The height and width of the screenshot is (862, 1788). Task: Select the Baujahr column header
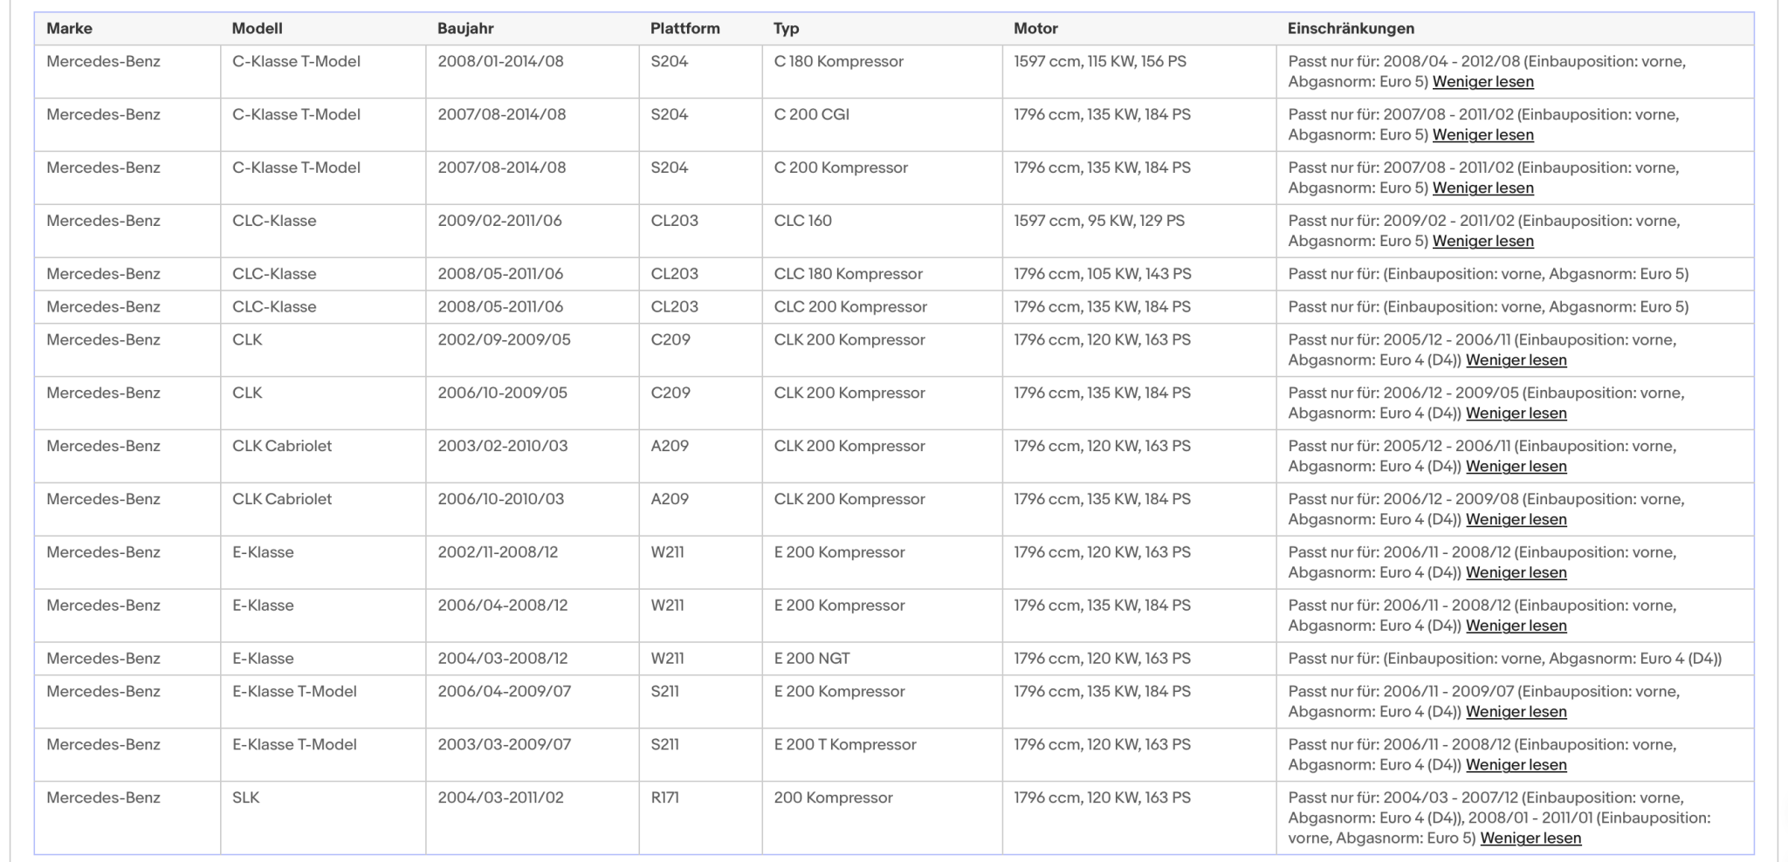coord(465,29)
